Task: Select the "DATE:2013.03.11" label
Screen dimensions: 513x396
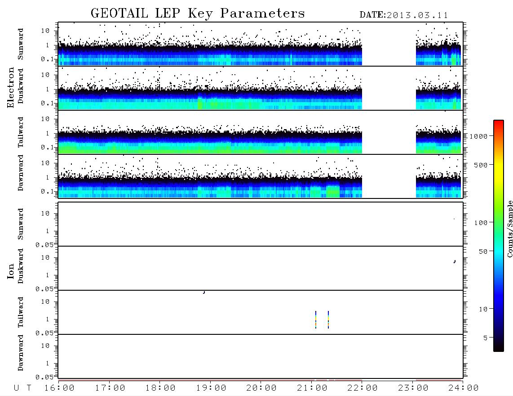Action: (404, 15)
